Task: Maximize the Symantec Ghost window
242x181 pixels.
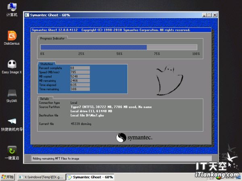Action: (x=209, y=15)
